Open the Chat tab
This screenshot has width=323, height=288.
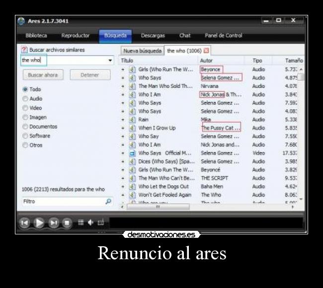(185, 36)
